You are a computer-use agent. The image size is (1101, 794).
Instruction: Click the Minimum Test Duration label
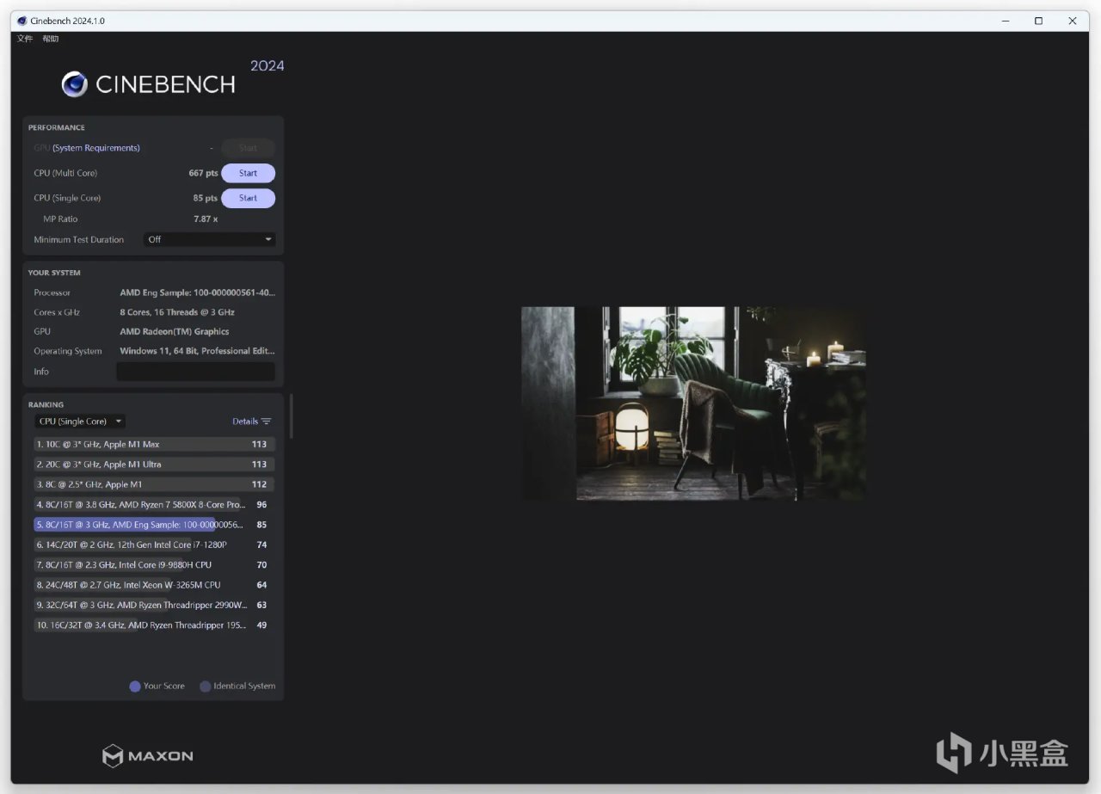coord(79,239)
